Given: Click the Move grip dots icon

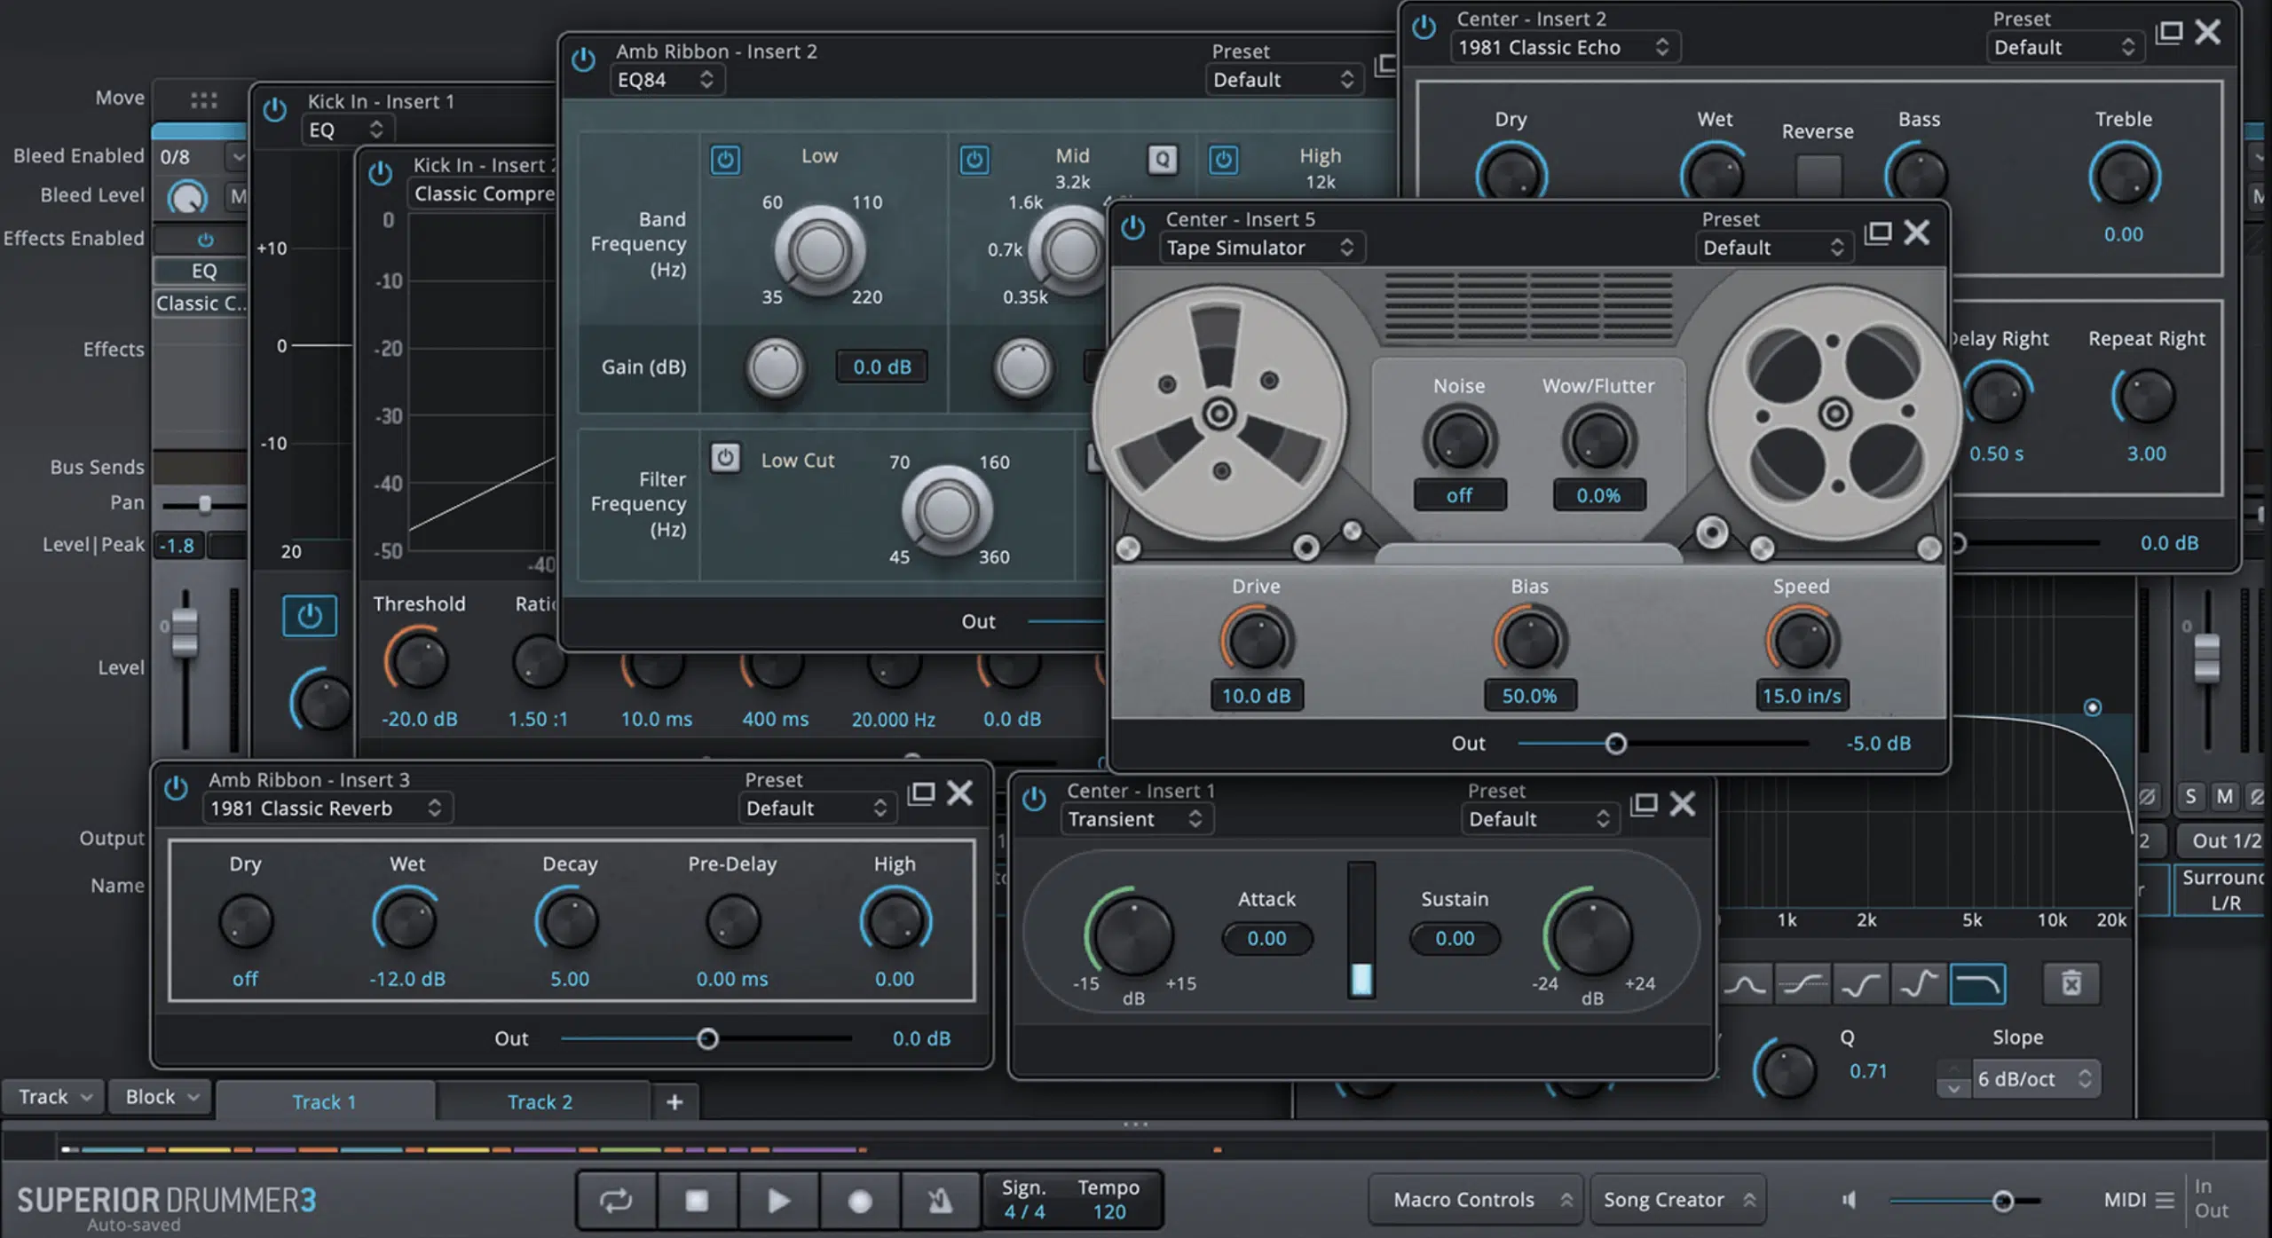Looking at the screenshot, I should click(203, 99).
